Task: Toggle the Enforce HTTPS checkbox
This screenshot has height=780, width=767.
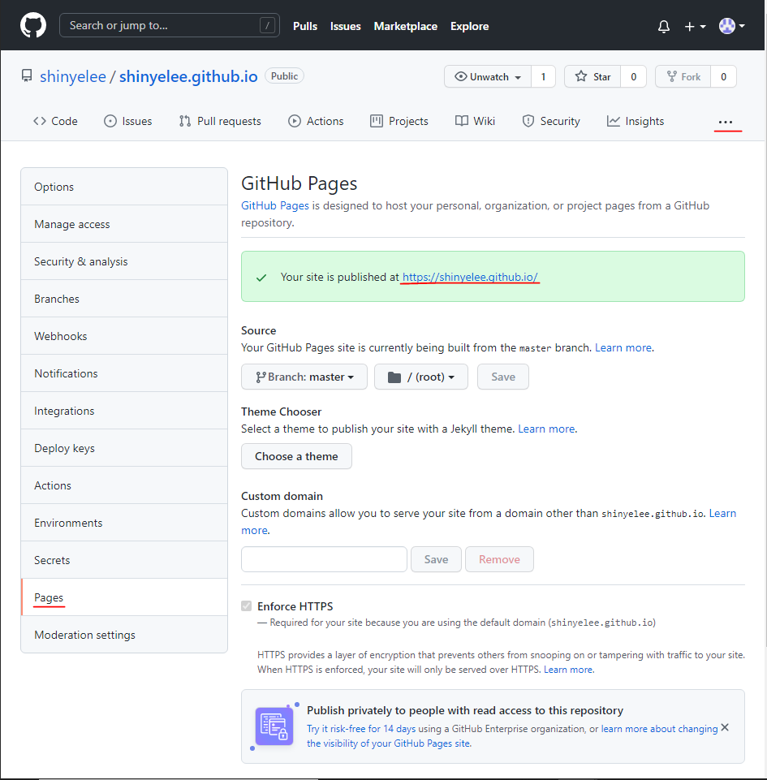Action: pyautogui.click(x=246, y=605)
